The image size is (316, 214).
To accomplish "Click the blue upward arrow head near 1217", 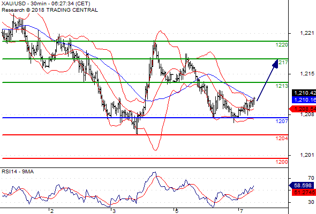I will pos(275,64).
